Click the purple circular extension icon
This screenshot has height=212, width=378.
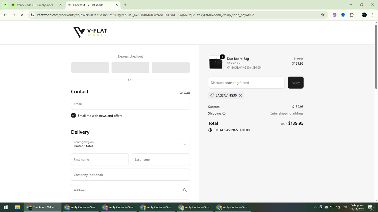click(334, 15)
